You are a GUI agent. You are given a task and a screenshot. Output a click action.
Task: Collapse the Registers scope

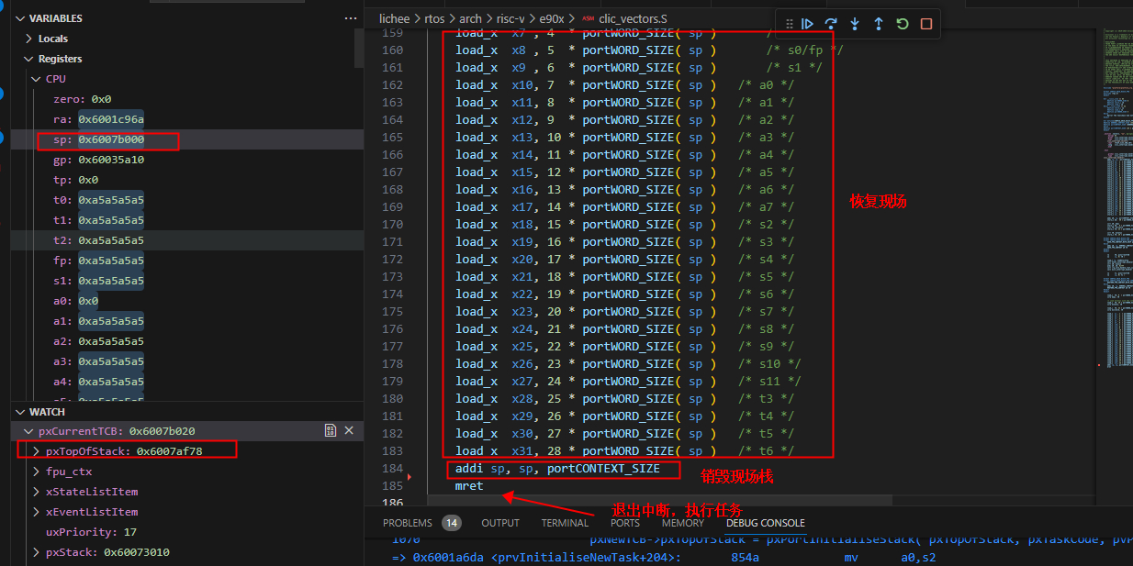tap(29, 59)
